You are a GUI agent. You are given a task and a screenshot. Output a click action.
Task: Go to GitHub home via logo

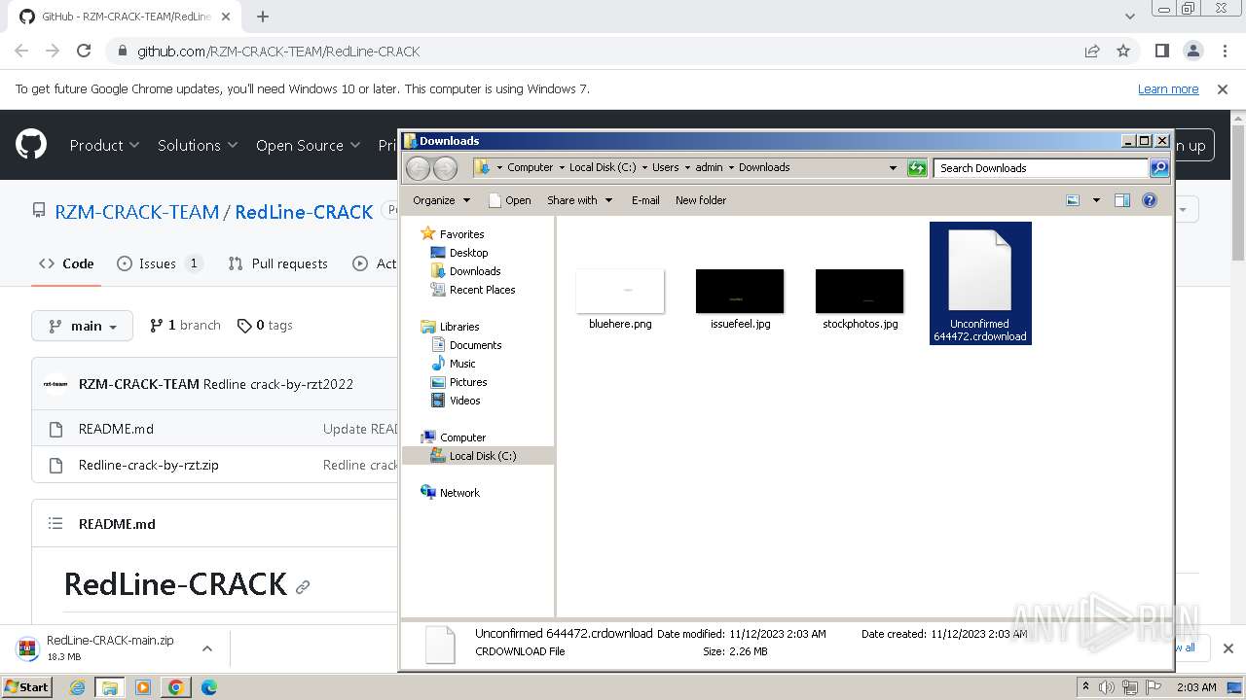(31, 145)
